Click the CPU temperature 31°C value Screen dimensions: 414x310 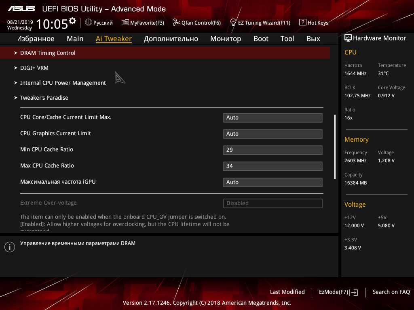point(383,73)
